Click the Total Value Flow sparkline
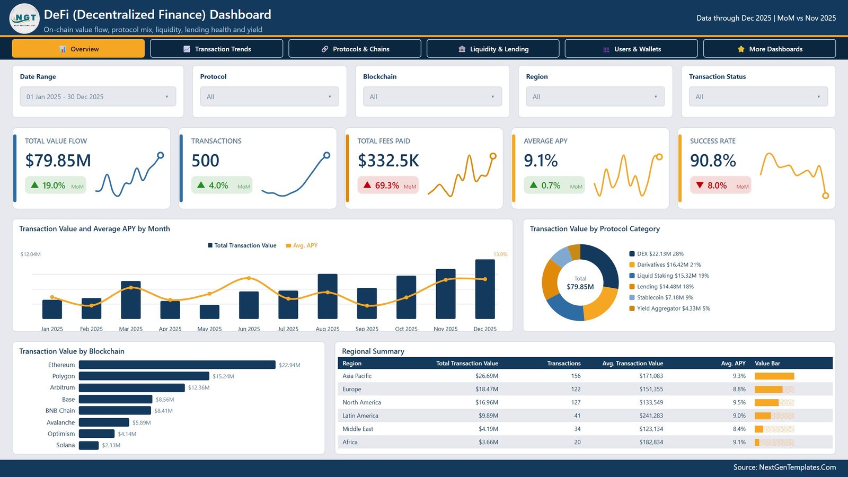This screenshot has height=477, width=848. [x=129, y=175]
